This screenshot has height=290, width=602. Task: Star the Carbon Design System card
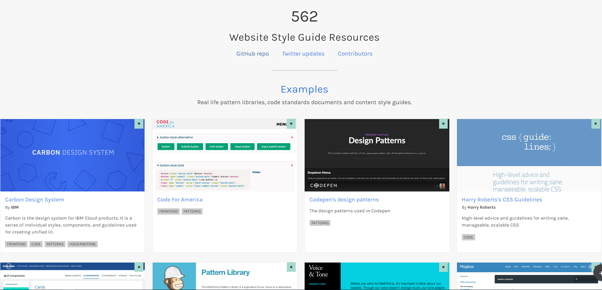point(139,124)
